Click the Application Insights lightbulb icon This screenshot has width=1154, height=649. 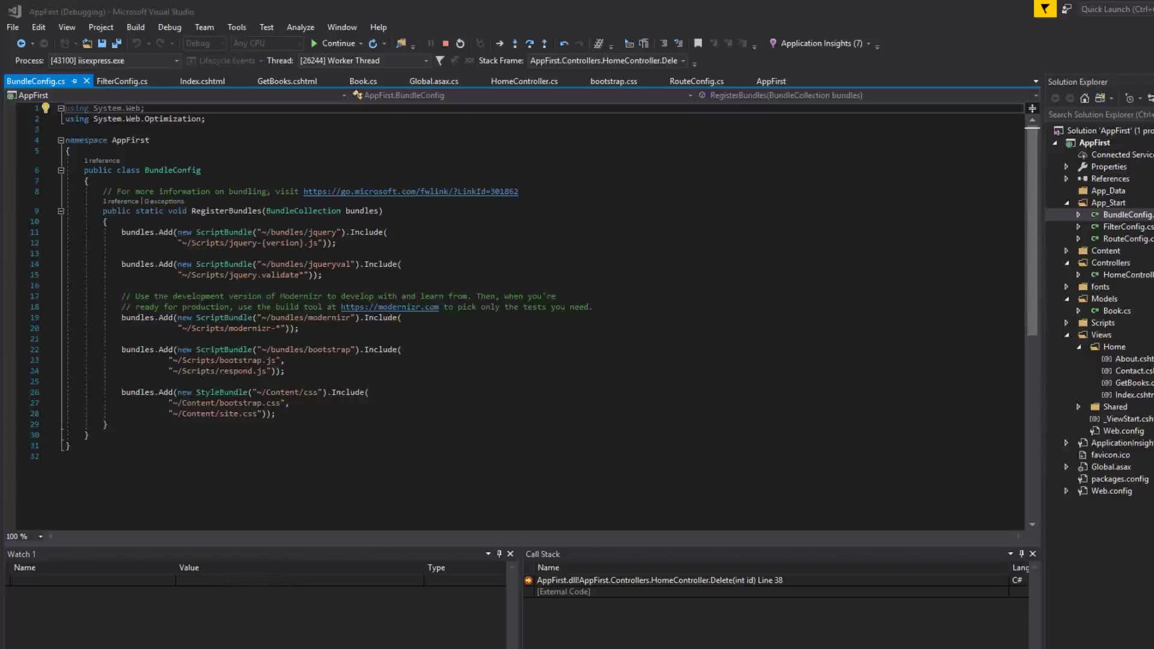pyautogui.click(x=773, y=43)
